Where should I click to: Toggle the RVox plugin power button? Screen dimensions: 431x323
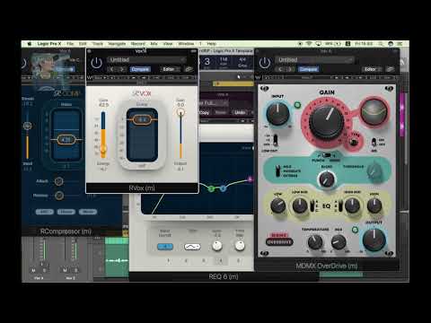click(96, 63)
